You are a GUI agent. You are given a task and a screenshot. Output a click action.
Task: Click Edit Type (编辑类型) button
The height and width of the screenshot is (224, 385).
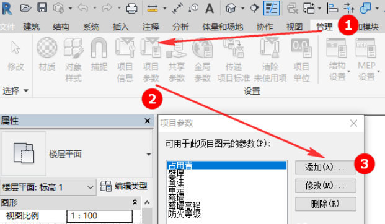124,186
